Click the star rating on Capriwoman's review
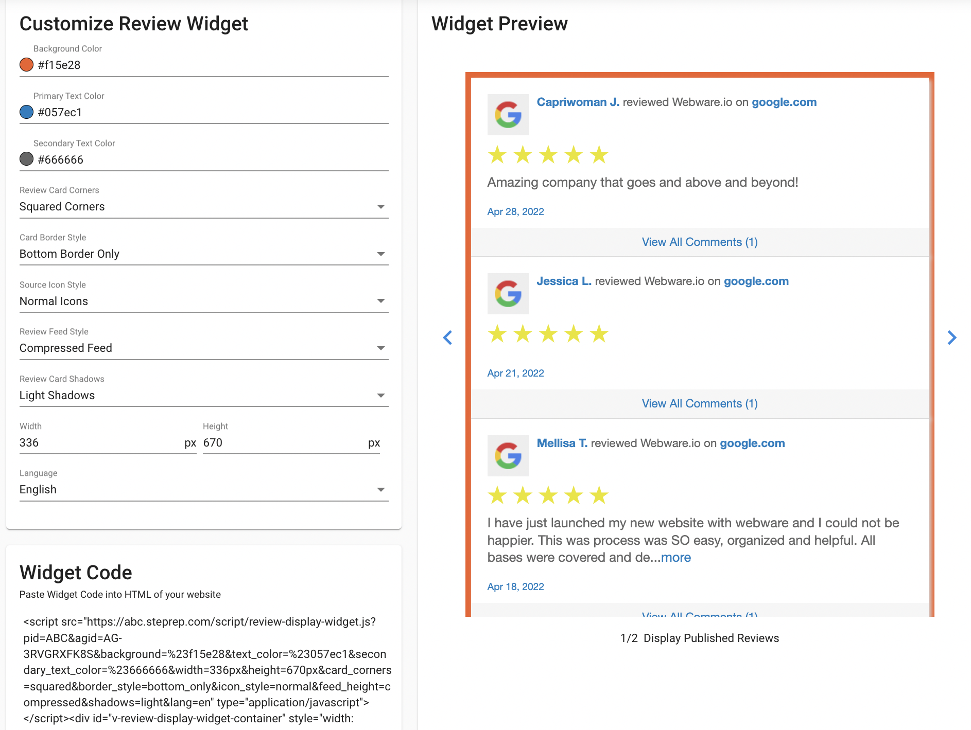 (x=548, y=154)
